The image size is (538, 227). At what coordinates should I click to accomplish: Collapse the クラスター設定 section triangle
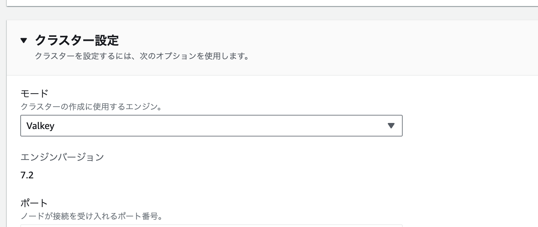(x=24, y=41)
